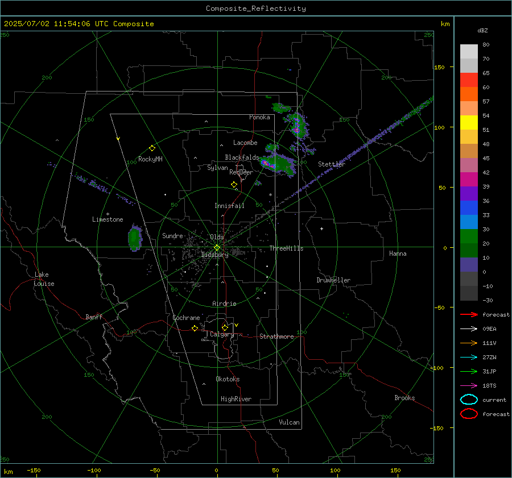Viewport: 512px width, 478px height.
Task: Click the red forecast arrow in legend
Action: coord(469,314)
